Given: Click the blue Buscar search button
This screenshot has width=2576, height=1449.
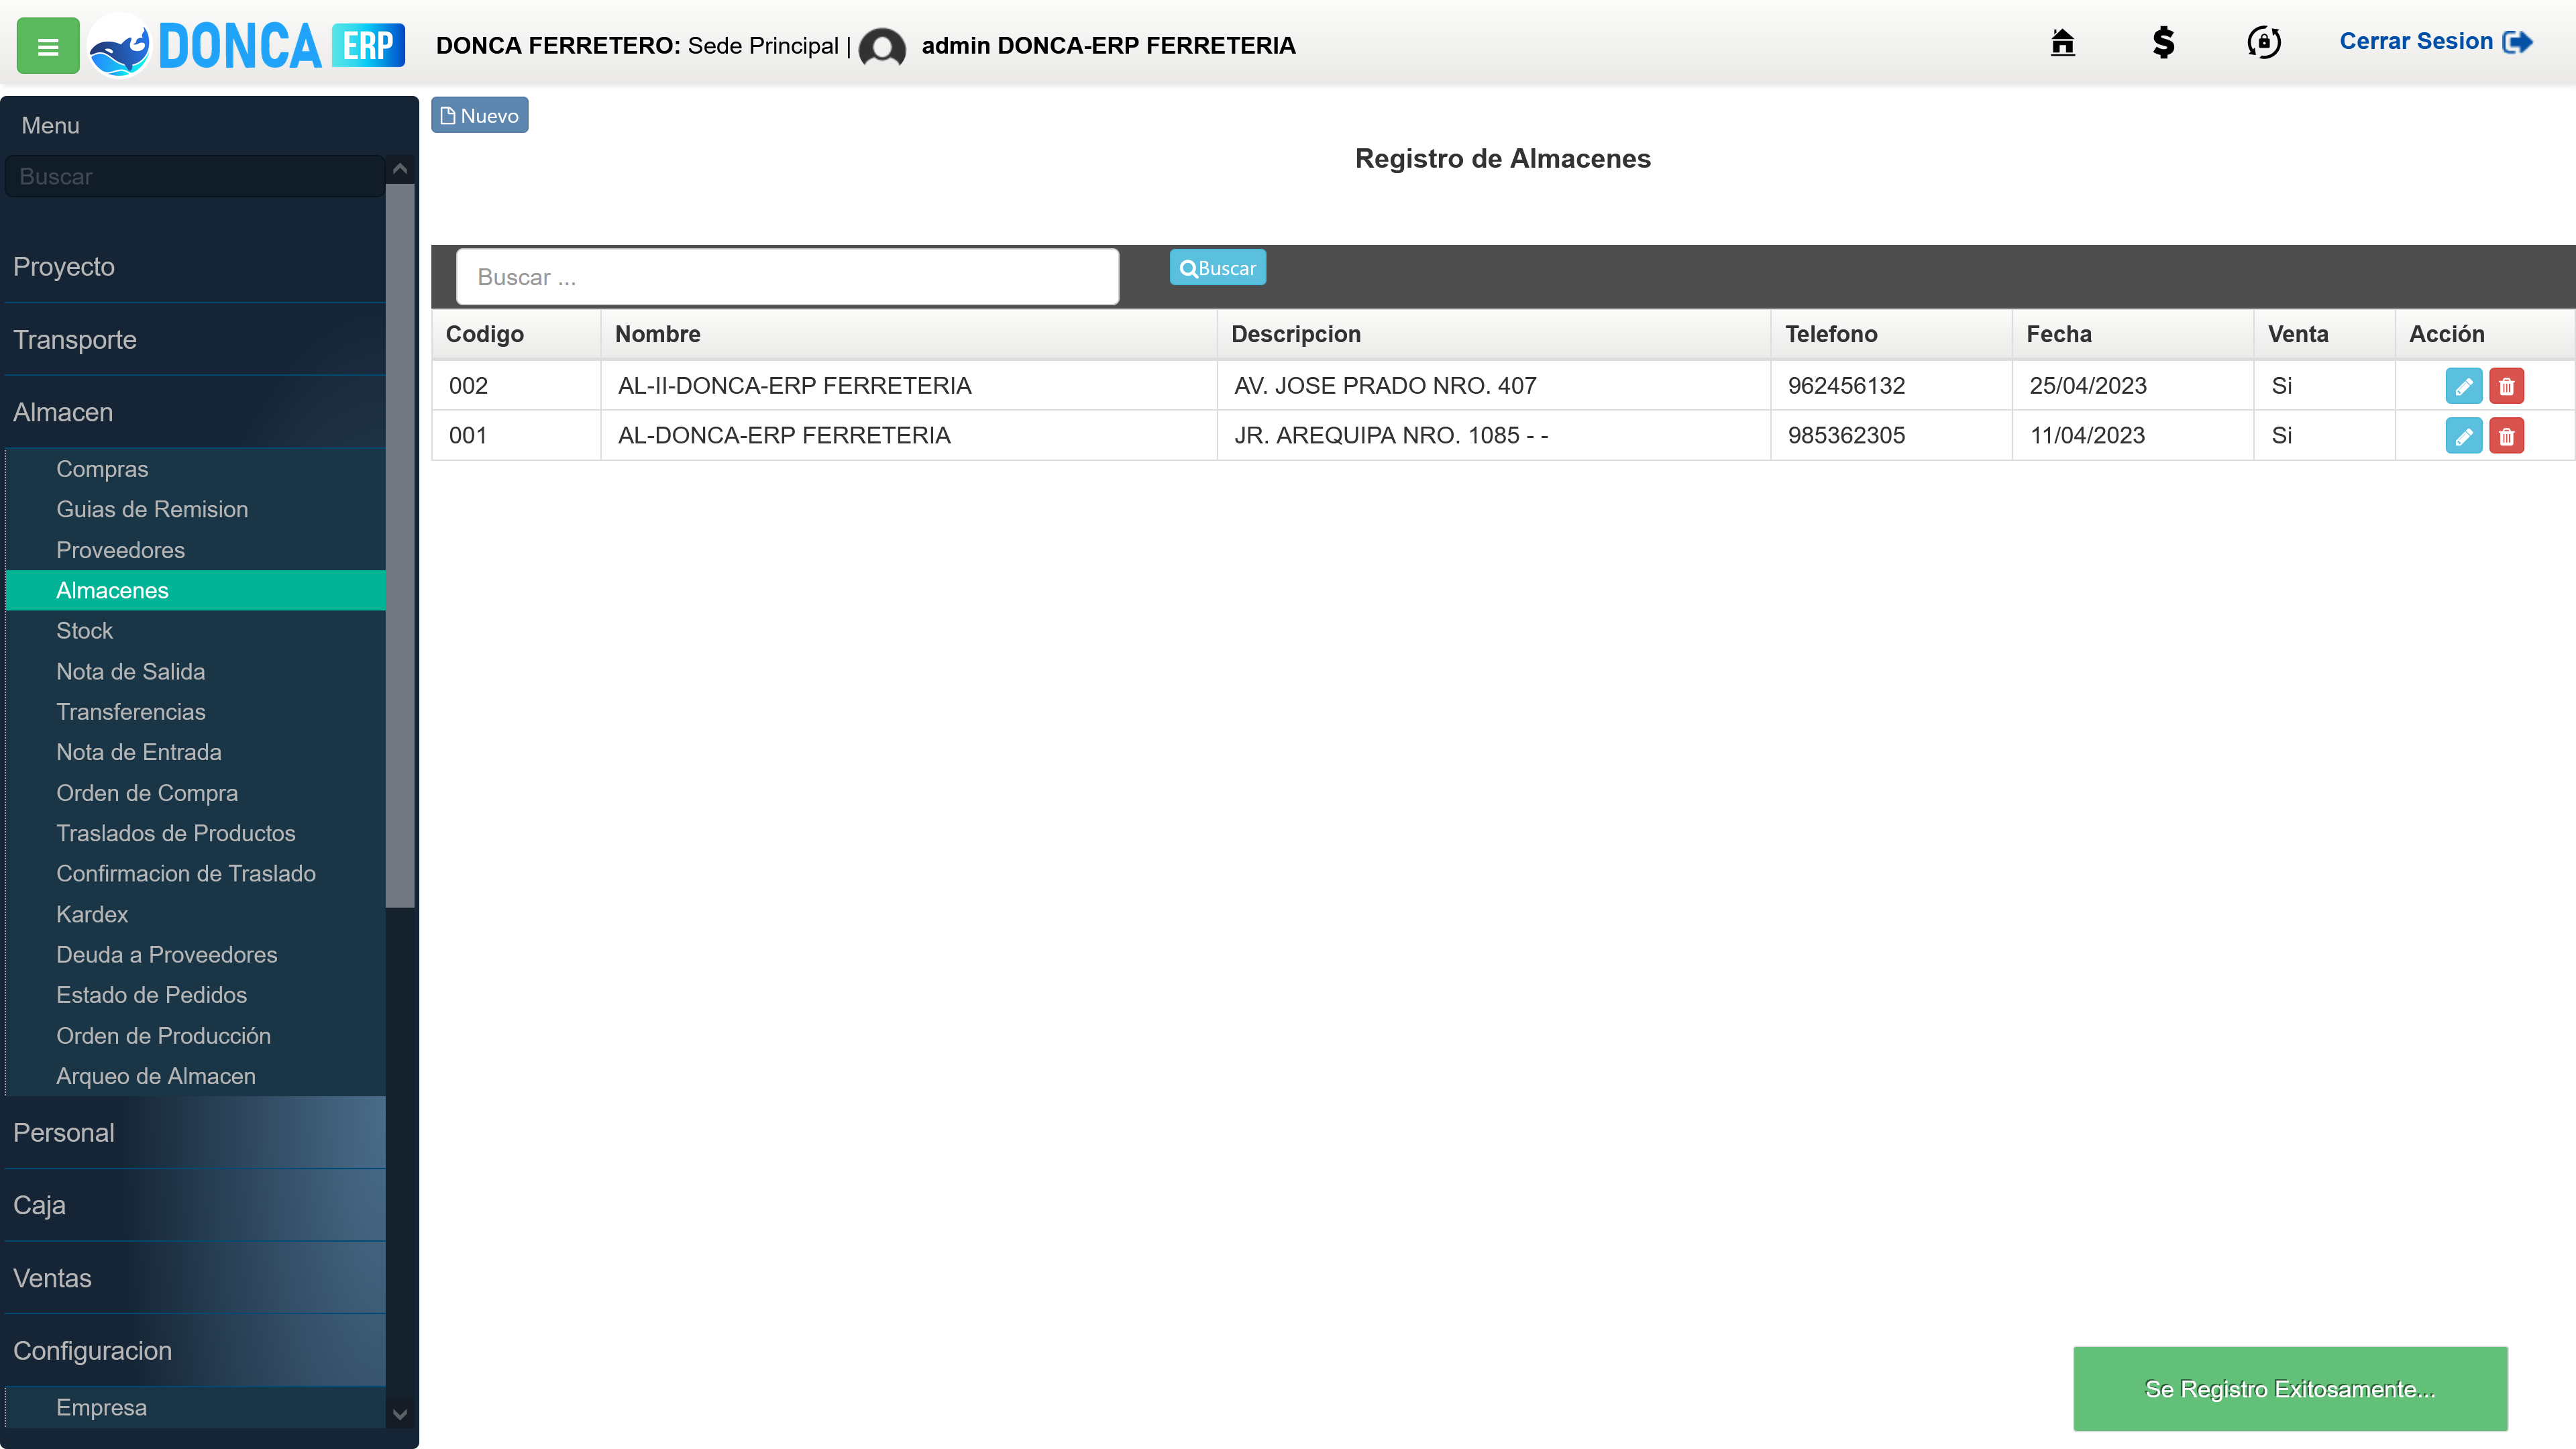Looking at the screenshot, I should point(1217,268).
